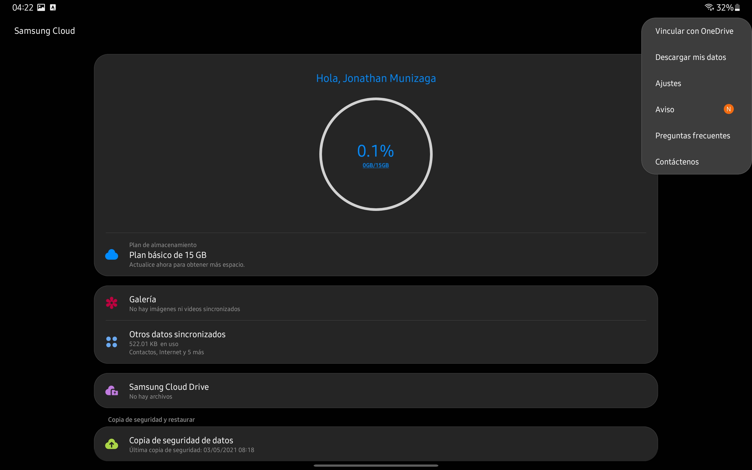
Task: Choose Descargar mis datos option
Action: coord(696,57)
